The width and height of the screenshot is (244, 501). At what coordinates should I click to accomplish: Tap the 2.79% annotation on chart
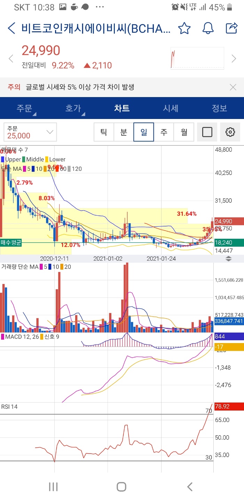point(24,182)
